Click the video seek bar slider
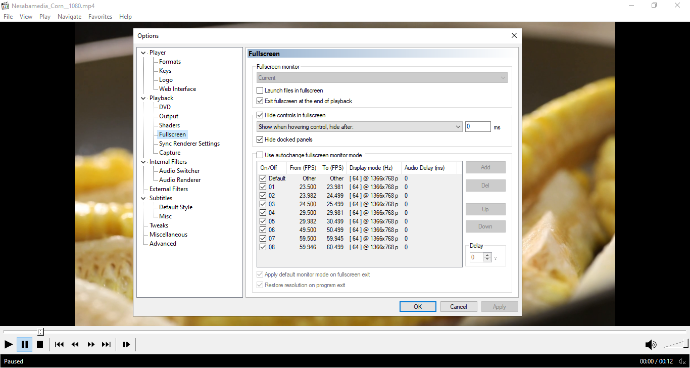 (x=41, y=332)
